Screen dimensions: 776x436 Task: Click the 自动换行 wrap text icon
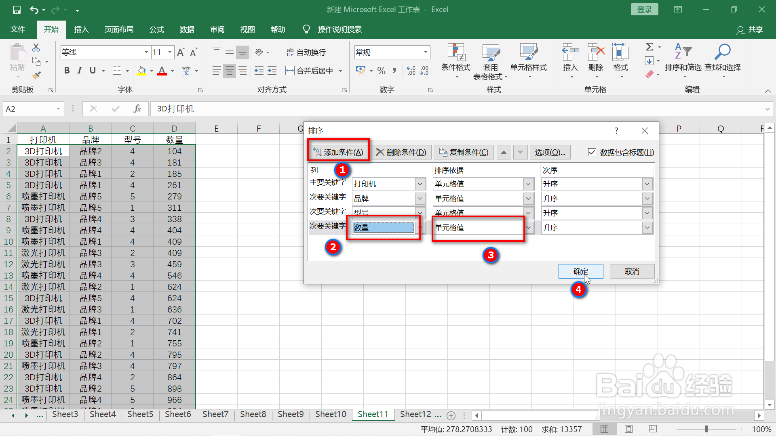point(305,52)
